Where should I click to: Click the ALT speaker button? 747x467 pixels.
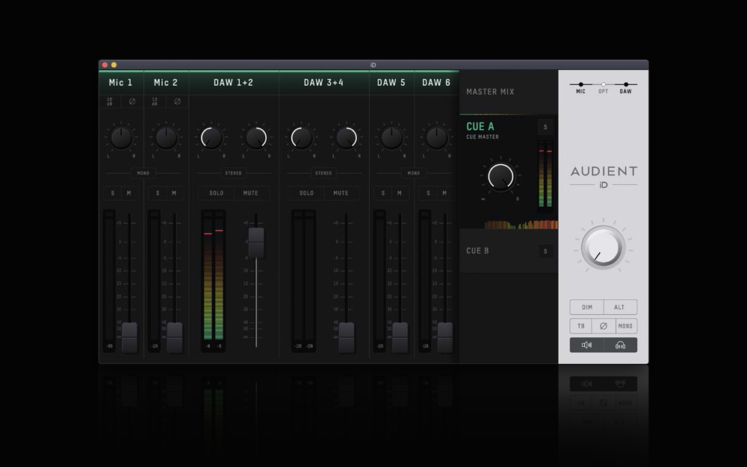pos(620,307)
